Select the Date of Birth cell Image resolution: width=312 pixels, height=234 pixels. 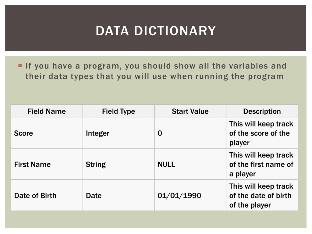click(x=47, y=195)
